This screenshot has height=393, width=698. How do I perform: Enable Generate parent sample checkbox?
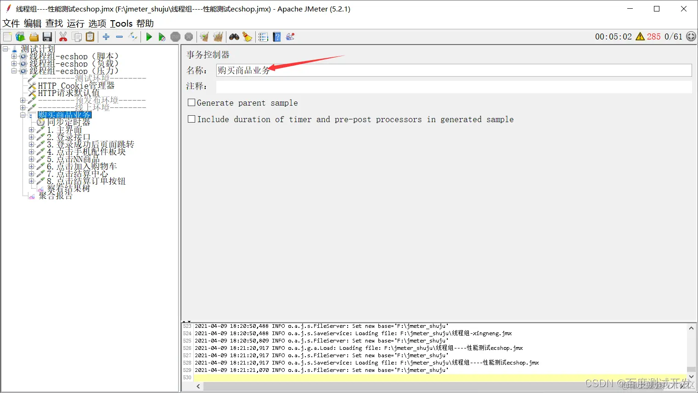coord(191,102)
